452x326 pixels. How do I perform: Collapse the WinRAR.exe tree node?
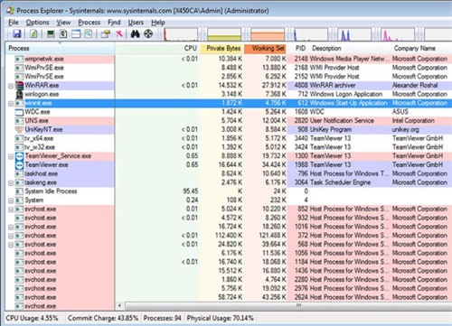(x=11, y=86)
